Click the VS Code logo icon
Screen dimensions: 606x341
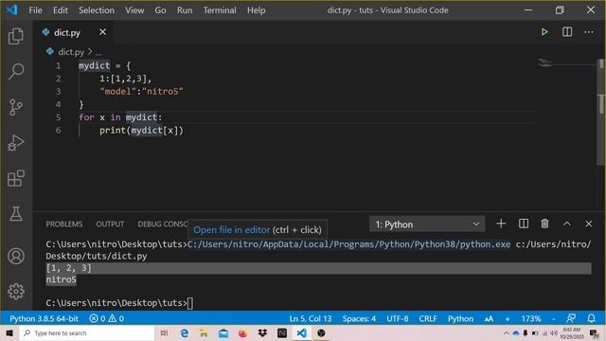(11, 9)
